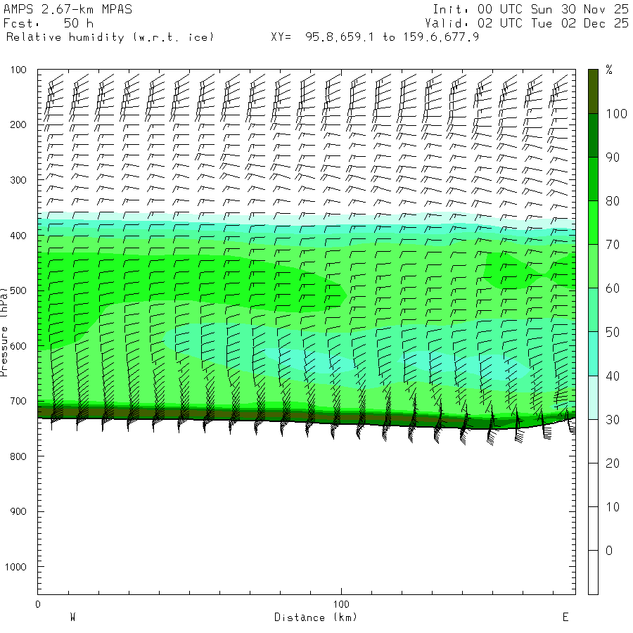Click the darkest olive swatch above 100

coord(593,91)
